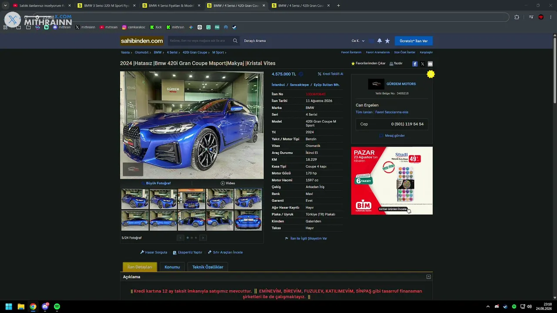
Task: Switch to BMW 3 Serisi 320i M Sport tab
Action: (106, 6)
